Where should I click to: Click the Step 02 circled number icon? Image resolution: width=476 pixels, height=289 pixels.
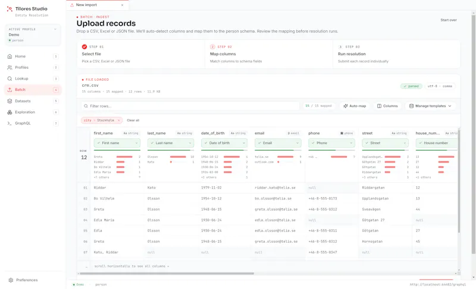(x=212, y=47)
